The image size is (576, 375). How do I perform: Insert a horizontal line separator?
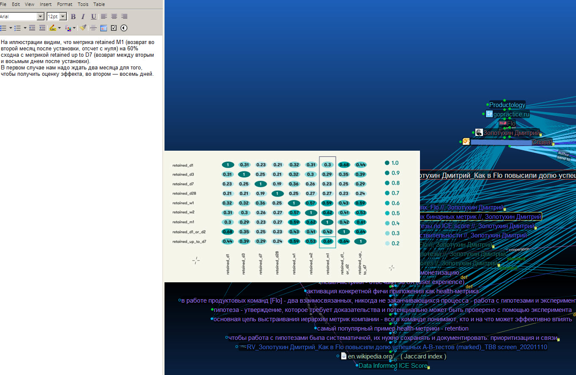click(93, 28)
